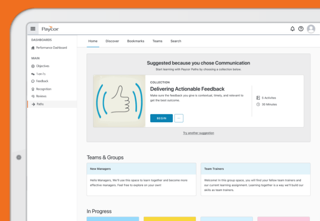Open the thumbs-up collection thumbnail
Image resolution: width=320 pixels, height=221 pixels.
[119, 101]
